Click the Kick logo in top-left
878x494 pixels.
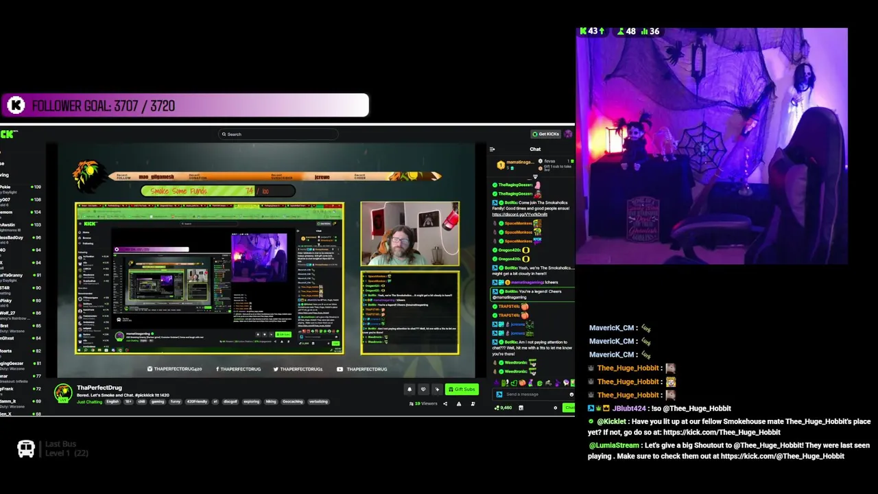click(x=9, y=134)
